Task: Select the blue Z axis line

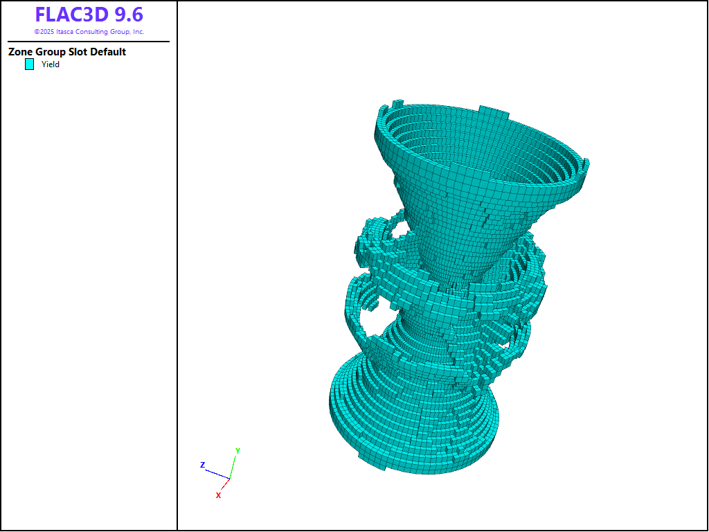Action: click(x=217, y=474)
